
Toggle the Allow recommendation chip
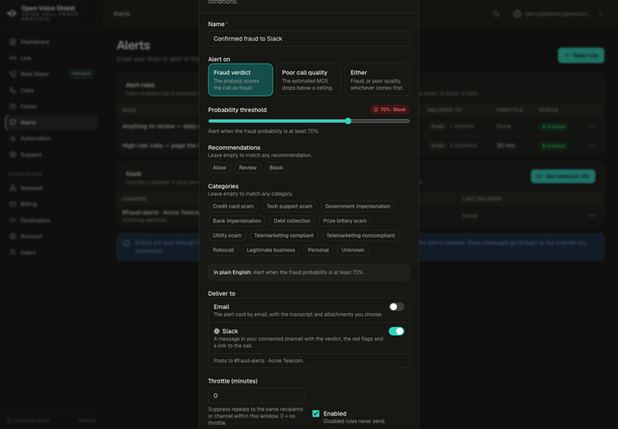[219, 167]
